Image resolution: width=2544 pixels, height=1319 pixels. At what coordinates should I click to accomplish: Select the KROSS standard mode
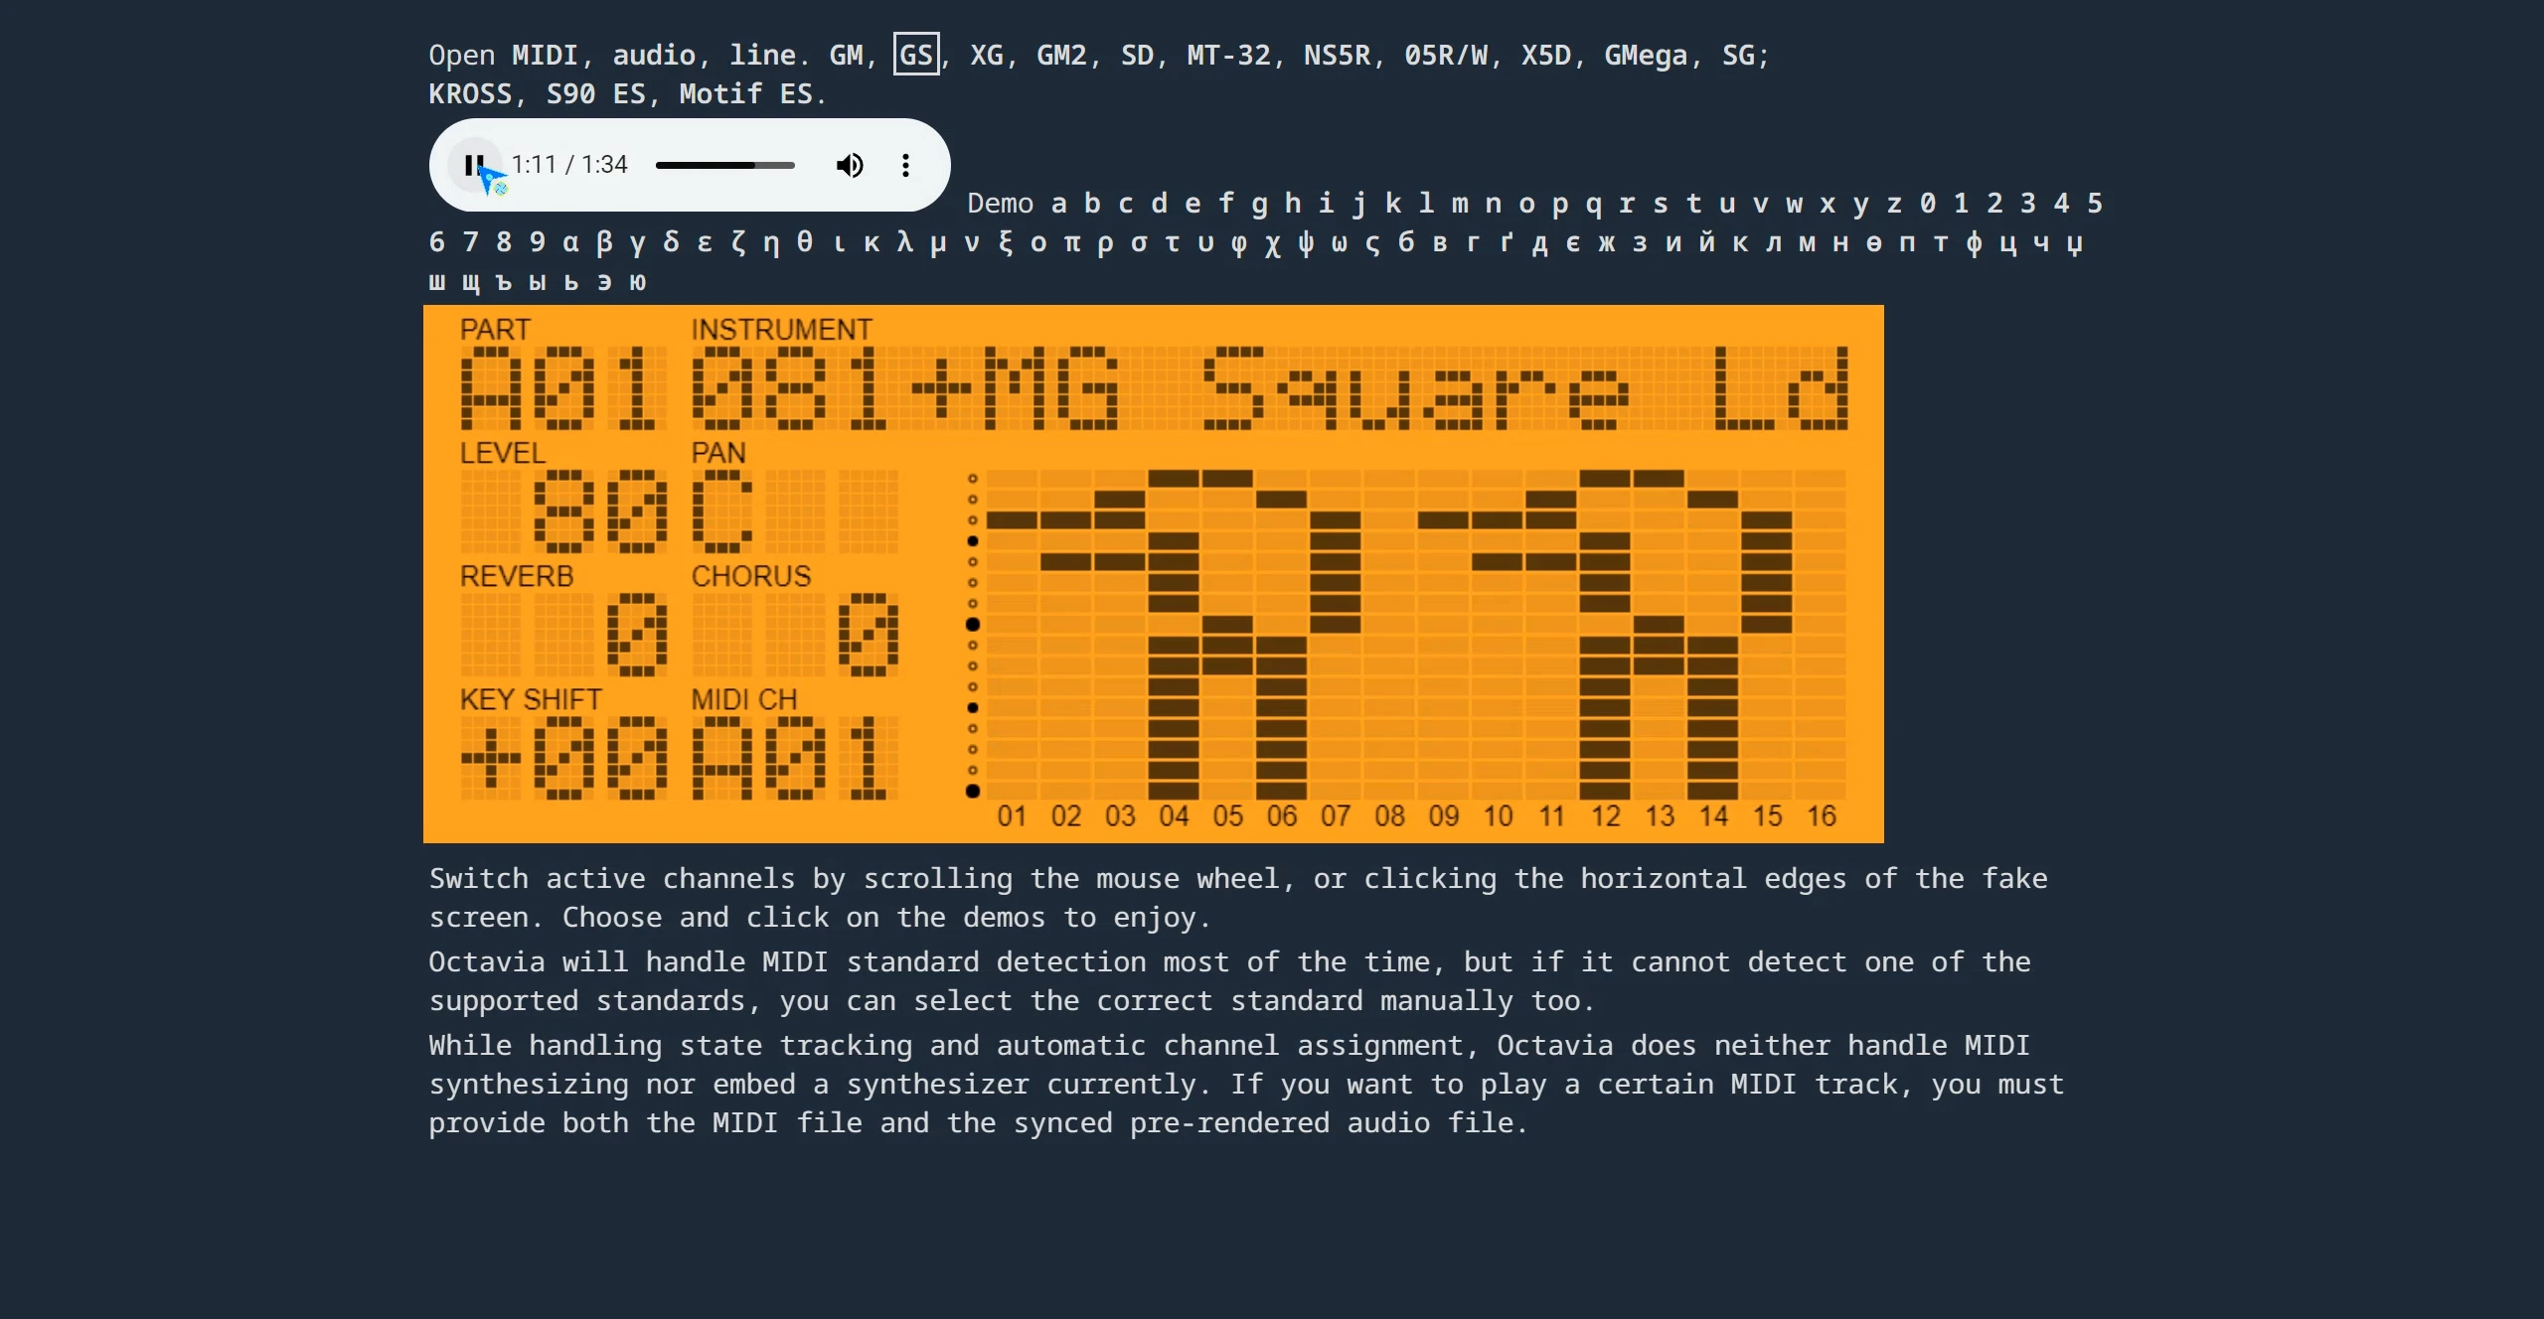click(x=470, y=93)
